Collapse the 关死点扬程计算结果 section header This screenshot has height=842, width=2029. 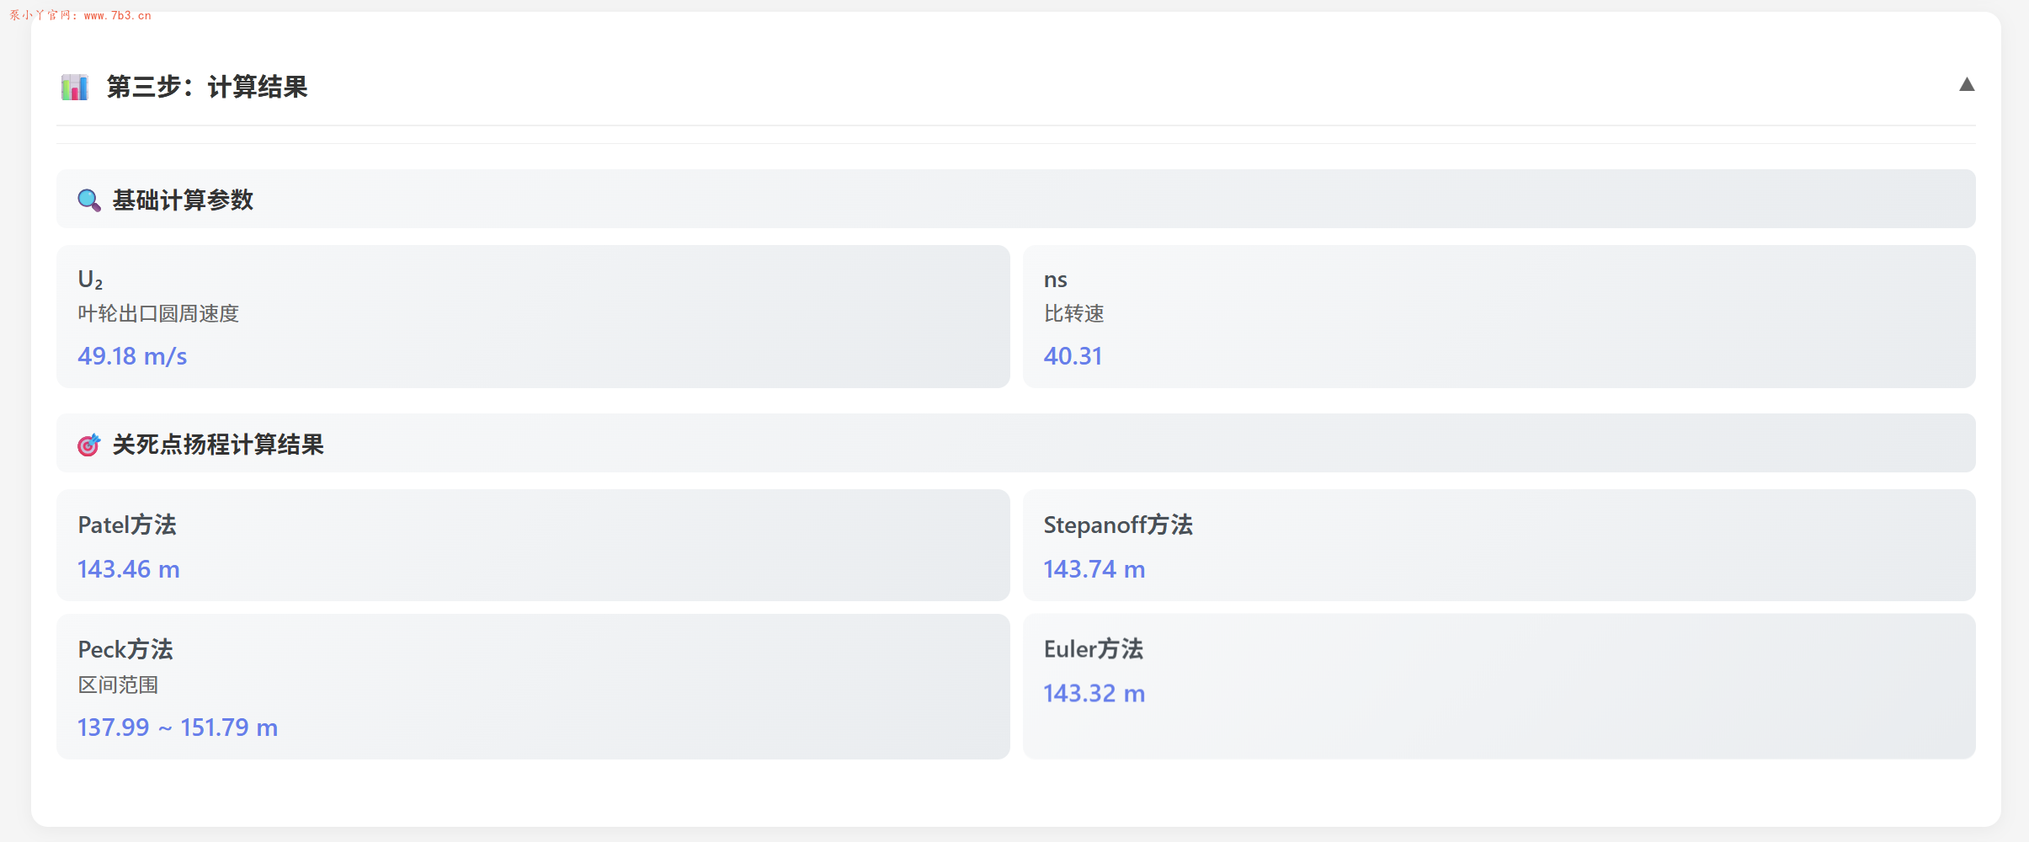1014,444
